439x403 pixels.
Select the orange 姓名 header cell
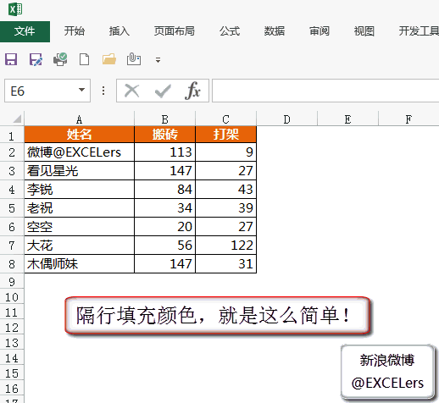coord(79,135)
